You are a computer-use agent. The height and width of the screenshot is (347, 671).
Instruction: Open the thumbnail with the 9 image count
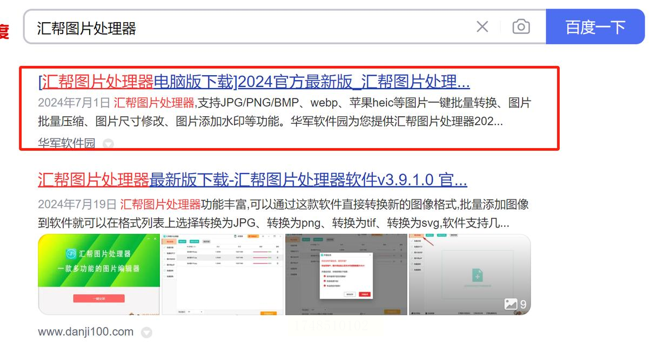(x=469, y=275)
